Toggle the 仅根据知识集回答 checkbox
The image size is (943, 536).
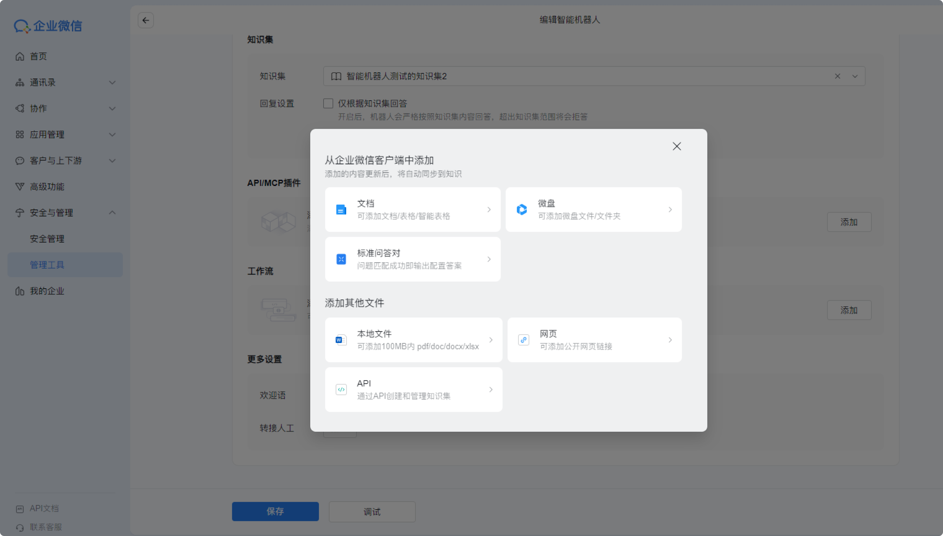[328, 103]
